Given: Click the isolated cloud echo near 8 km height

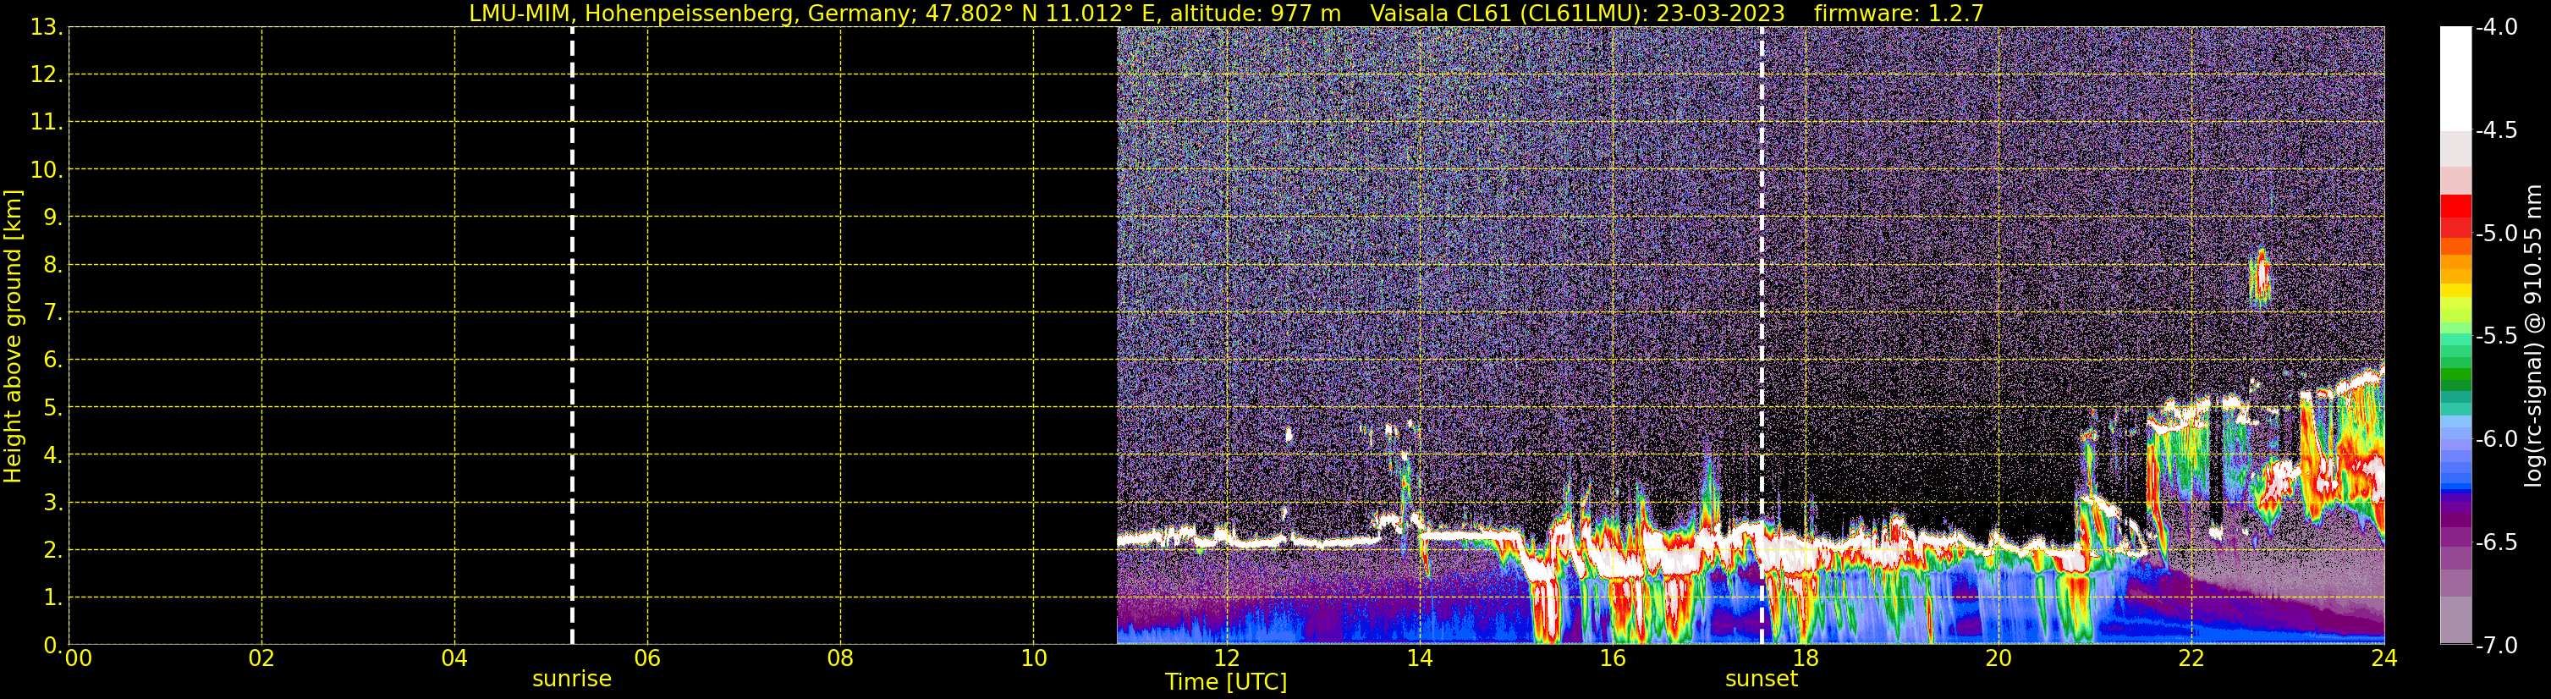Looking at the screenshot, I should 2260,279.
